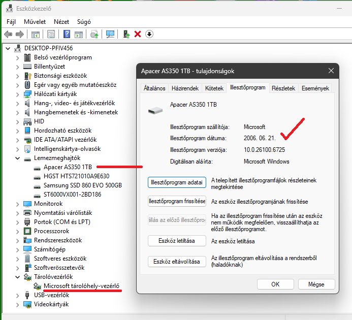Collapse the Lemezmeghajtók category

pyautogui.click(x=17, y=158)
